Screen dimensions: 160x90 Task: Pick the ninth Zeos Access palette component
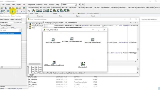(x=61, y=11)
